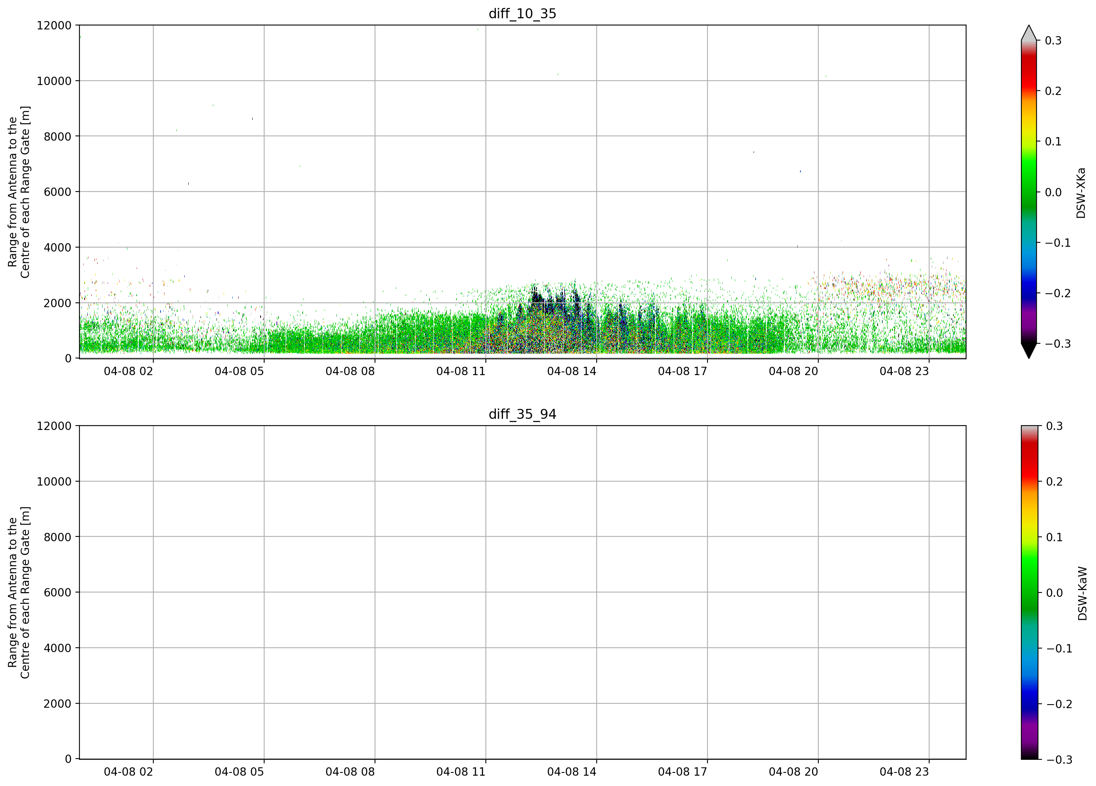Click the 0.2 tick on the DSW-XKa colorbar
Image resolution: width=1096 pixels, height=786 pixels.
click(x=1053, y=91)
